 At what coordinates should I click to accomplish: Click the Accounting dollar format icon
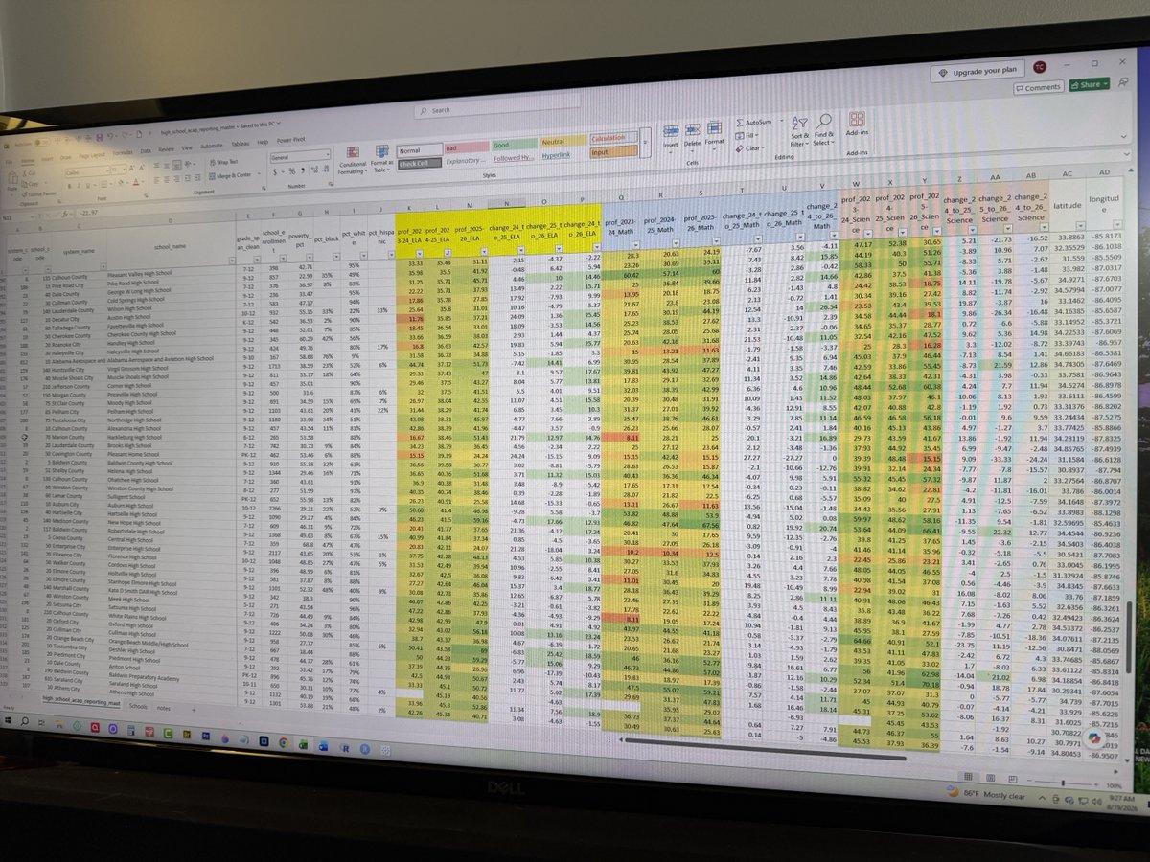274,171
